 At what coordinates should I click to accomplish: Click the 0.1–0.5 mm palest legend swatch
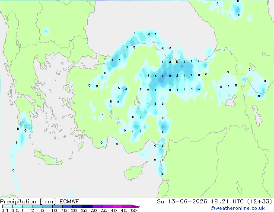(7, 206)
